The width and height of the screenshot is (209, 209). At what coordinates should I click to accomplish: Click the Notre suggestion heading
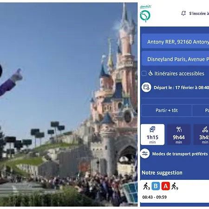coord(162,173)
